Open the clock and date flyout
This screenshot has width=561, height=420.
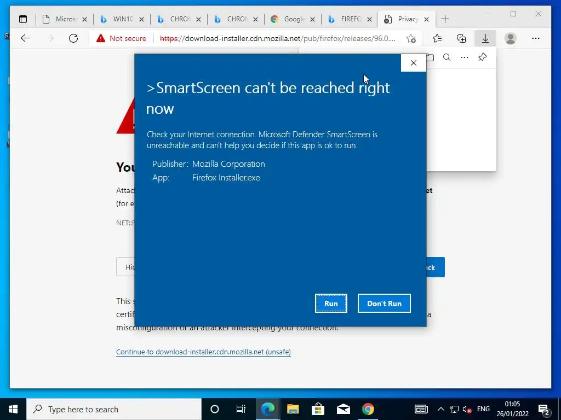tap(512, 409)
